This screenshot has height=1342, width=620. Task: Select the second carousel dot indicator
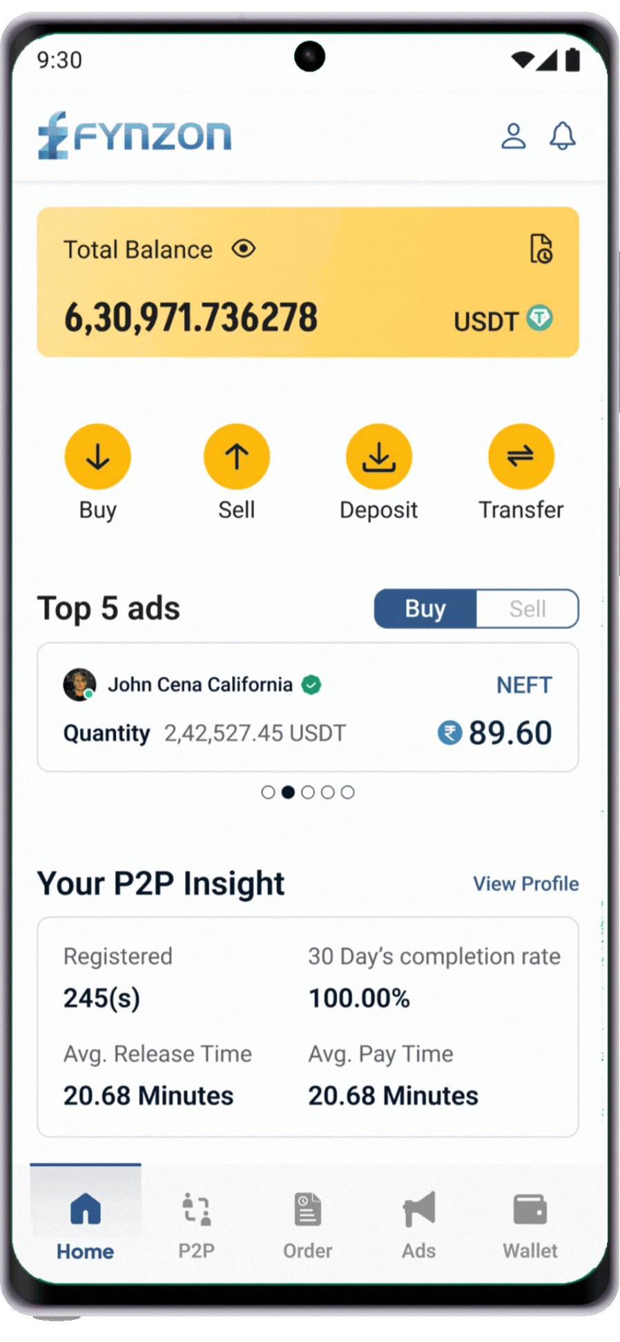click(288, 792)
